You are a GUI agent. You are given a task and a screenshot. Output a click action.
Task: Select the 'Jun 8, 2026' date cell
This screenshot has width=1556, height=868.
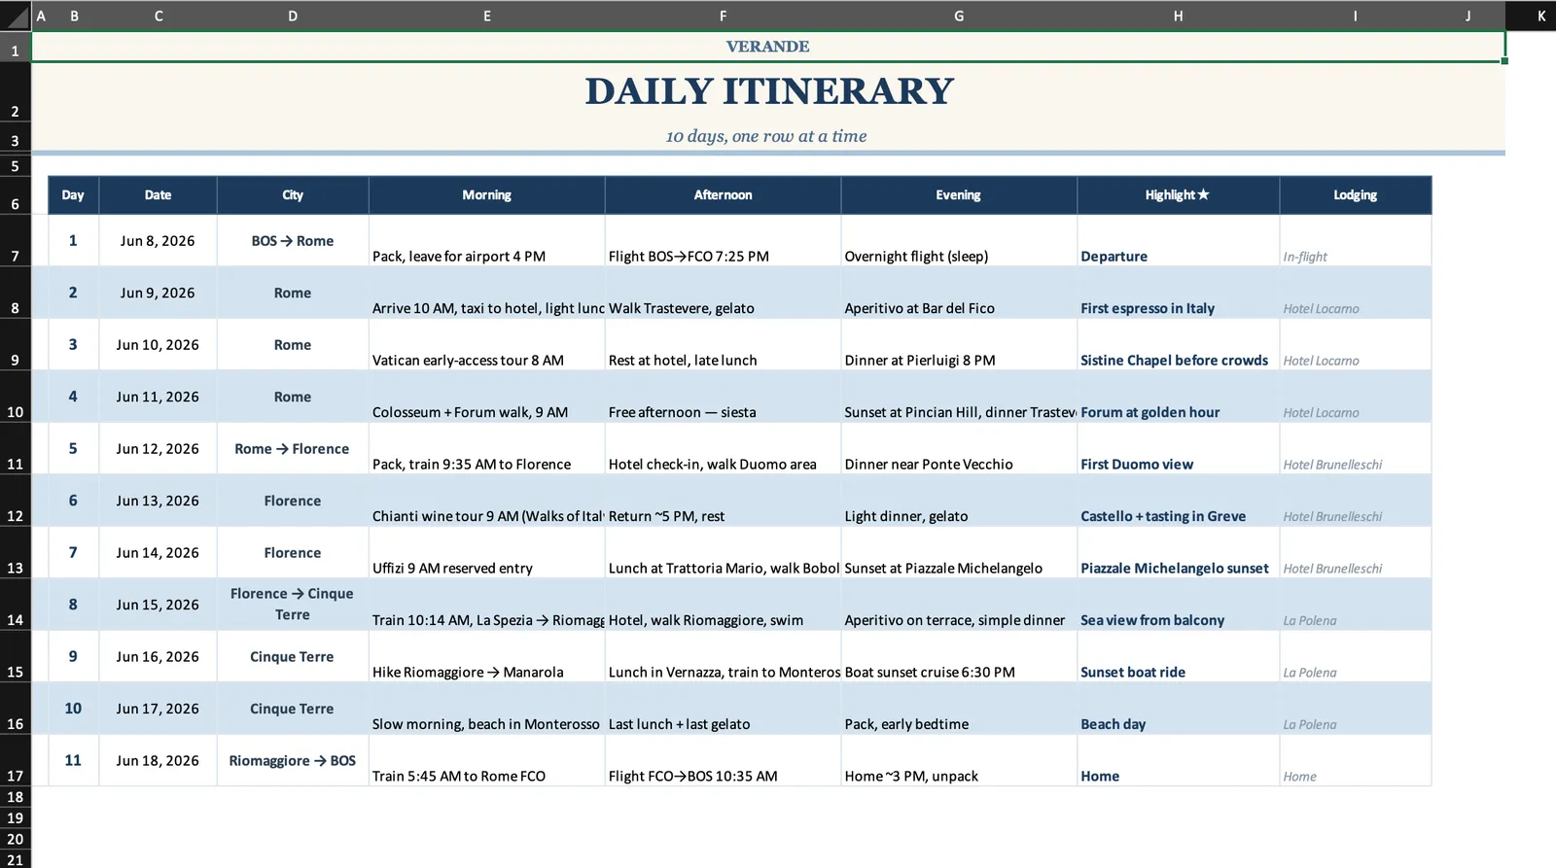click(x=159, y=241)
